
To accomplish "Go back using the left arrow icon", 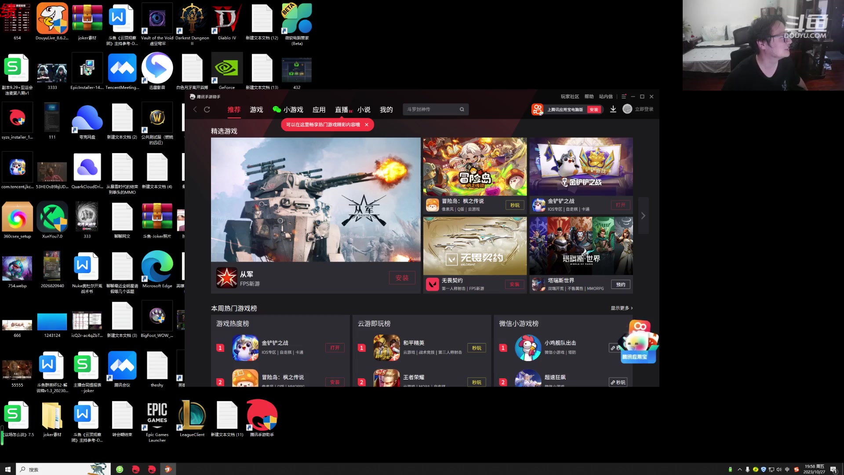I will click(x=195, y=110).
